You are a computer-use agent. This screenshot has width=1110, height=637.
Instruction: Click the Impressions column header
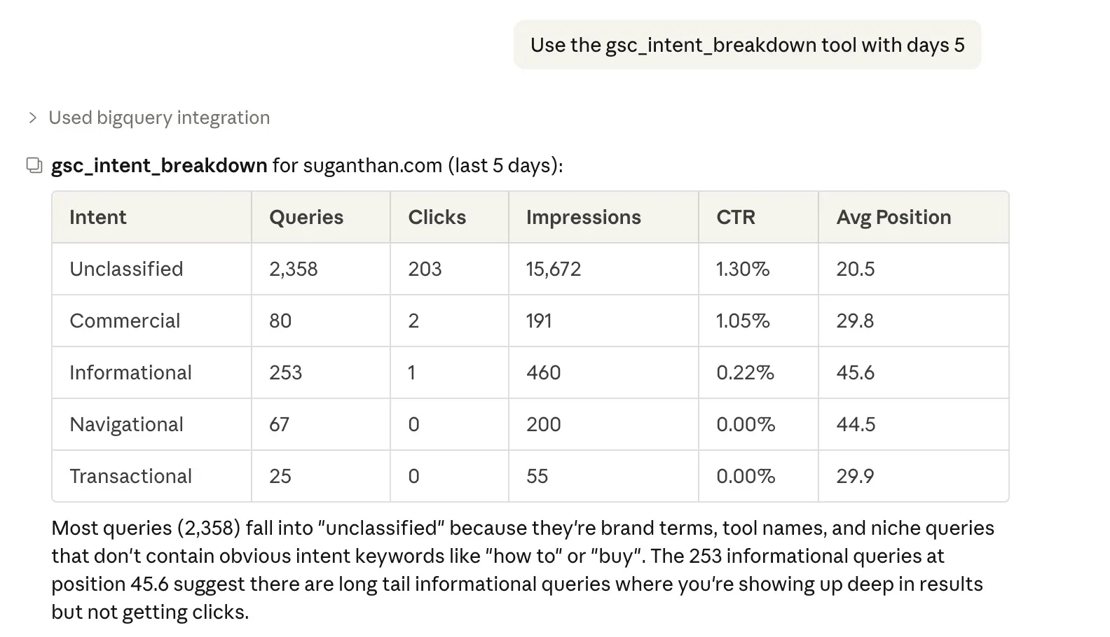(583, 217)
